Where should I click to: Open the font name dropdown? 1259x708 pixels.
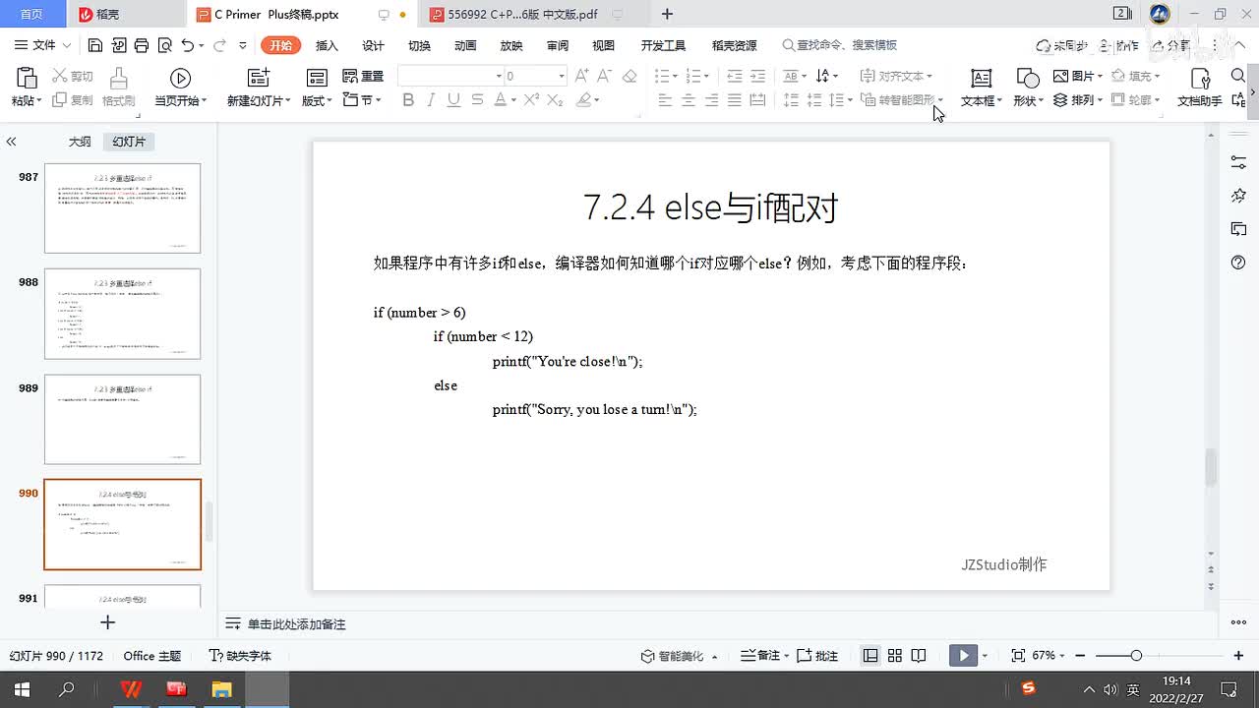coord(499,76)
